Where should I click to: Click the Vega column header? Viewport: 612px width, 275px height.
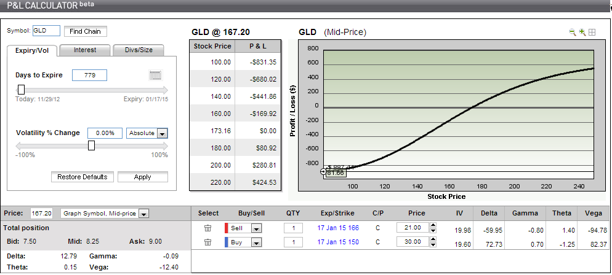pyautogui.click(x=594, y=213)
